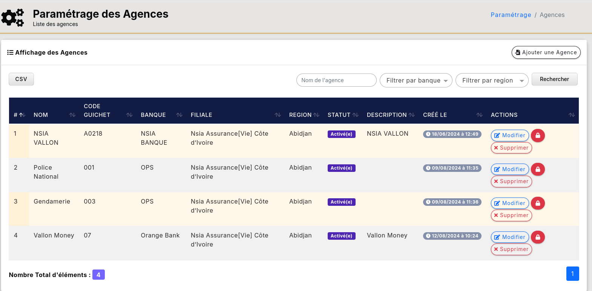
Task: Sort by CODE GUICHET column
Action: [x=129, y=115]
